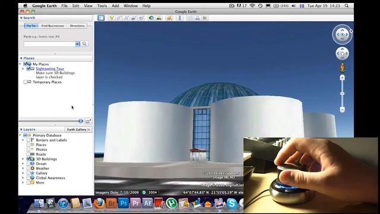Viewport: 380px width, 214px height.
Task: Click View in Google Maps icon
Action: click(205, 18)
